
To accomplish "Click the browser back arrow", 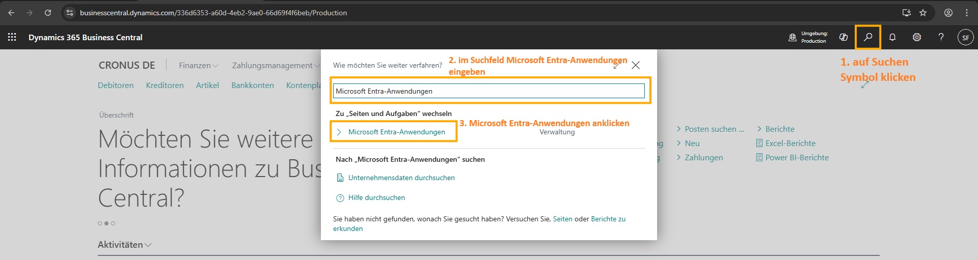I will (x=11, y=13).
